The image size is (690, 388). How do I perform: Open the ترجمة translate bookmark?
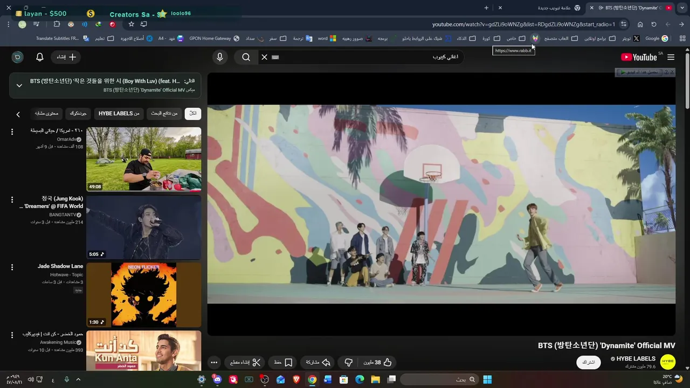(302, 38)
